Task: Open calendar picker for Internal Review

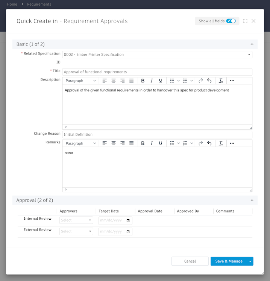Action: click(x=128, y=220)
